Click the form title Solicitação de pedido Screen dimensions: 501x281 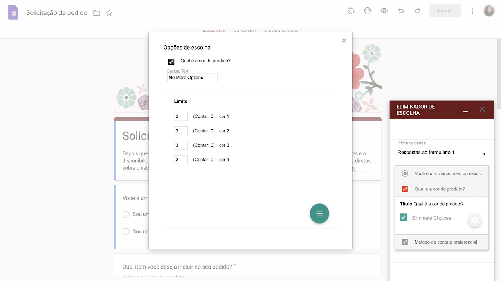click(x=57, y=13)
